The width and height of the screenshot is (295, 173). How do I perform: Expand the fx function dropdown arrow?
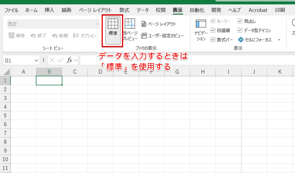pyautogui.click(x=76, y=60)
